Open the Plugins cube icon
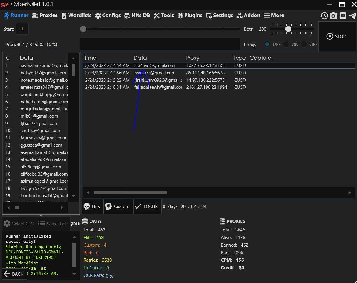The width and height of the screenshot is (357, 283). click(180, 16)
